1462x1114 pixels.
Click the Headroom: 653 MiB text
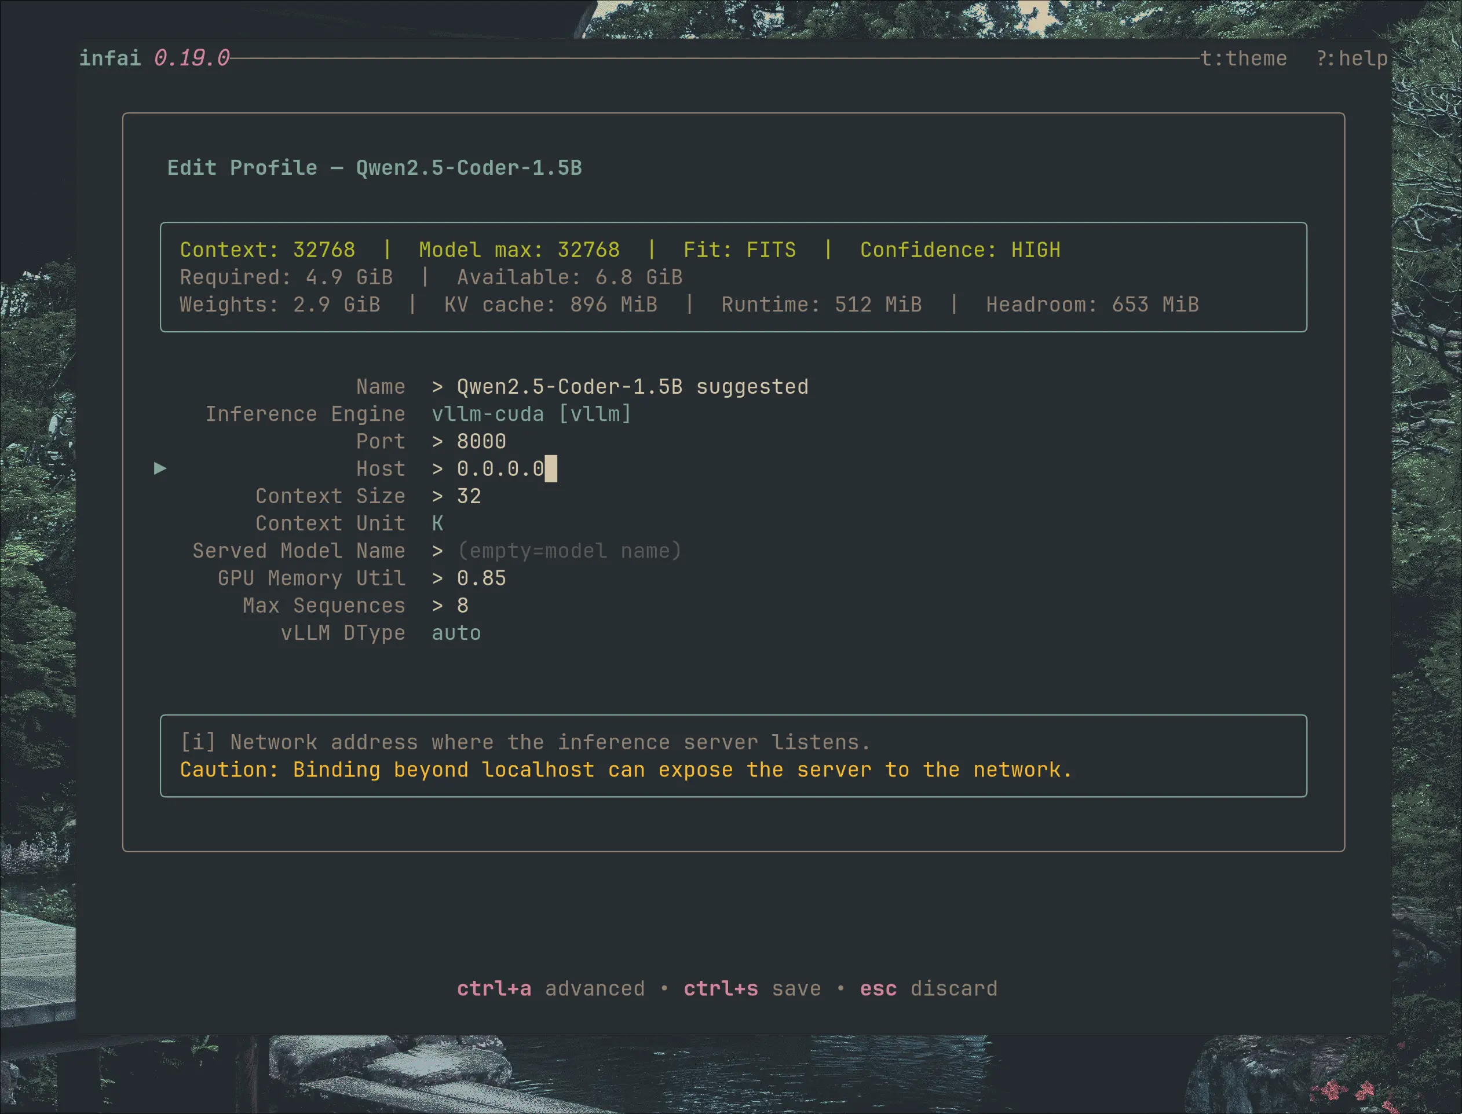tap(1092, 305)
